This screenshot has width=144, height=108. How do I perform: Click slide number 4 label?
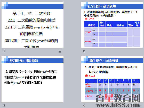point(84,105)
